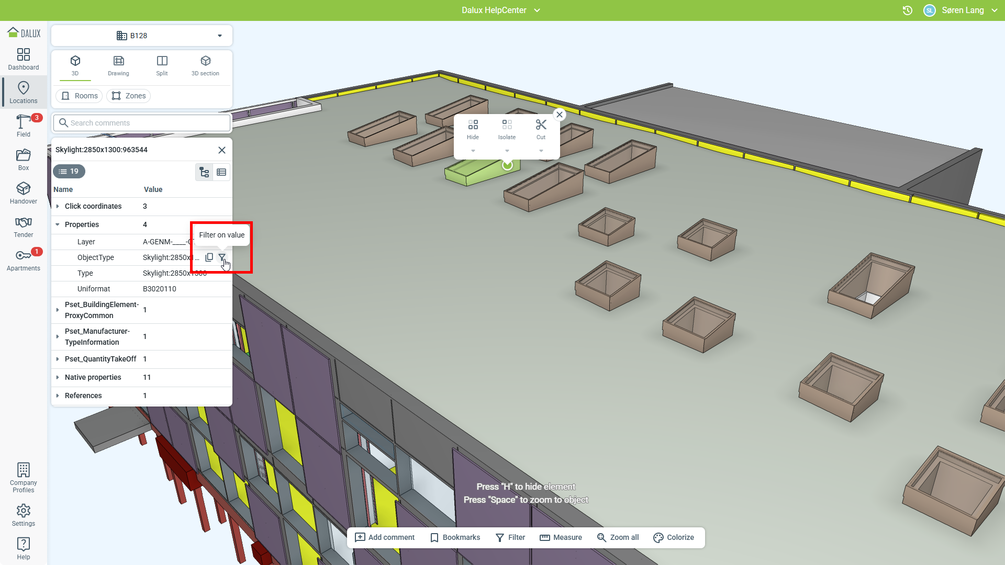
Task: Toggle the Rooms view
Action: [x=80, y=96]
